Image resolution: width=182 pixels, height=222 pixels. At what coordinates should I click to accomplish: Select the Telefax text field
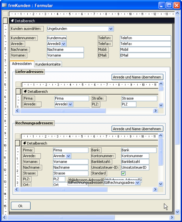(x=145, y=44)
